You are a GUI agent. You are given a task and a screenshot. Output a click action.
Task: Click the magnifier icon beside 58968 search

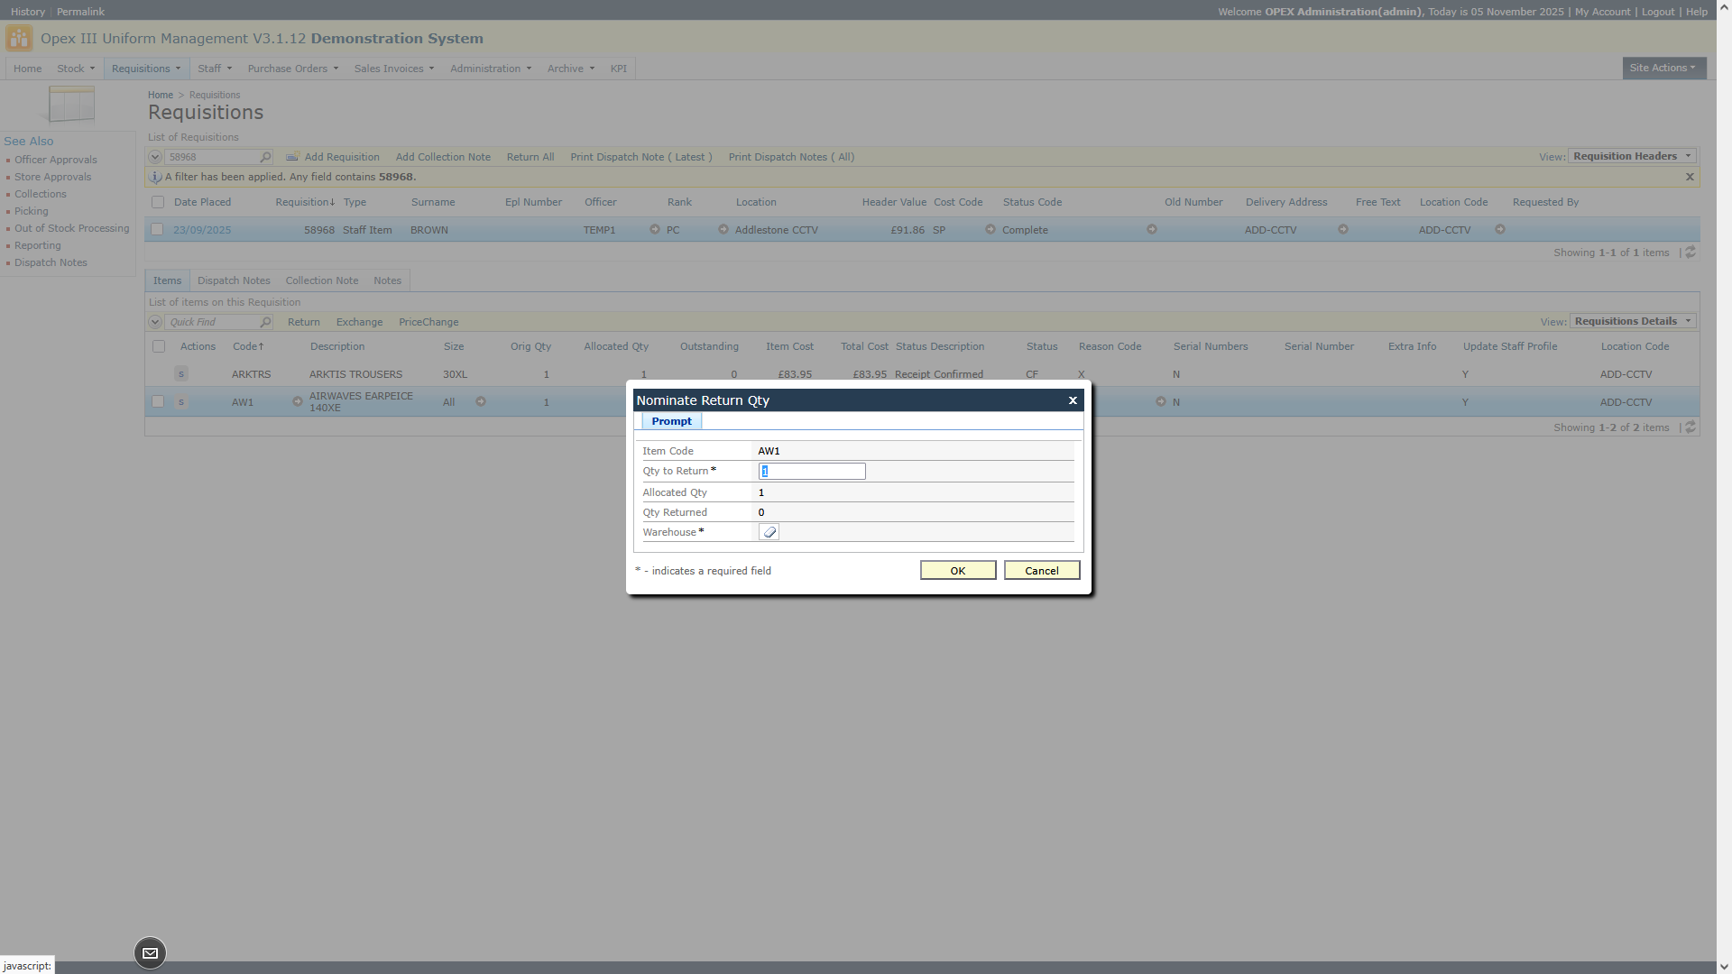pos(265,157)
